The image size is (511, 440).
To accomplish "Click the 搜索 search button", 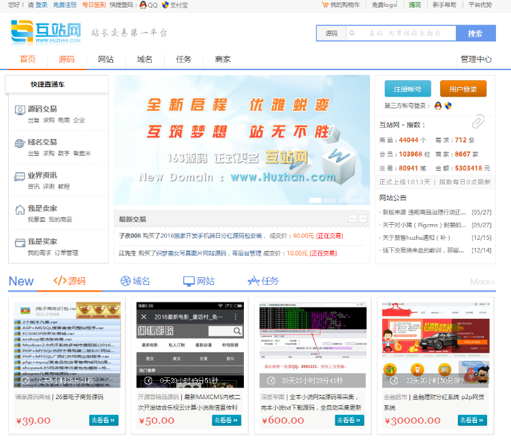I will coord(476,33).
